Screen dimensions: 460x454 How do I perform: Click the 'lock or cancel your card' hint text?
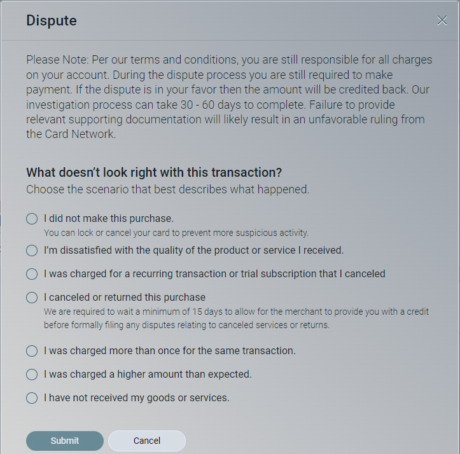pyautogui.click(x=176, y=233)
